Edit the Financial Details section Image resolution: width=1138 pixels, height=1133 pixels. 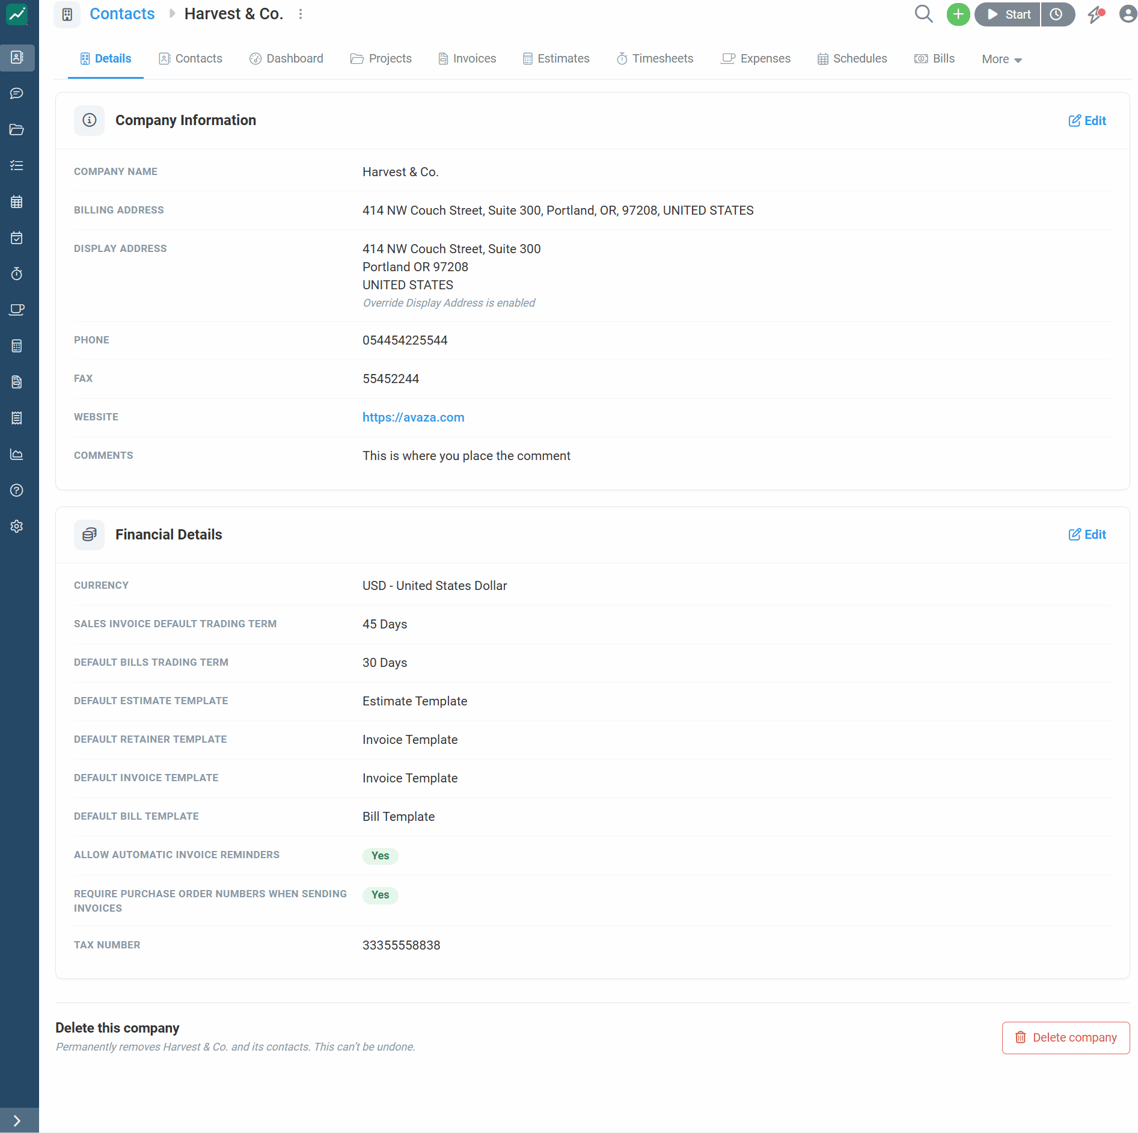pyautogui.click(x=1087, y=535)
